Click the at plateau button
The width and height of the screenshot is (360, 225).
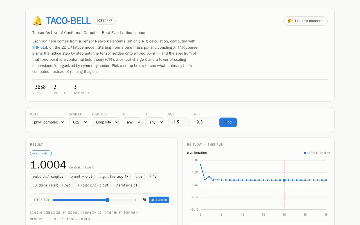tap(159, 200)
